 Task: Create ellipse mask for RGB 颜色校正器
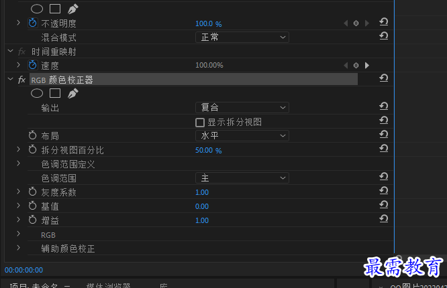coord(37,93)
